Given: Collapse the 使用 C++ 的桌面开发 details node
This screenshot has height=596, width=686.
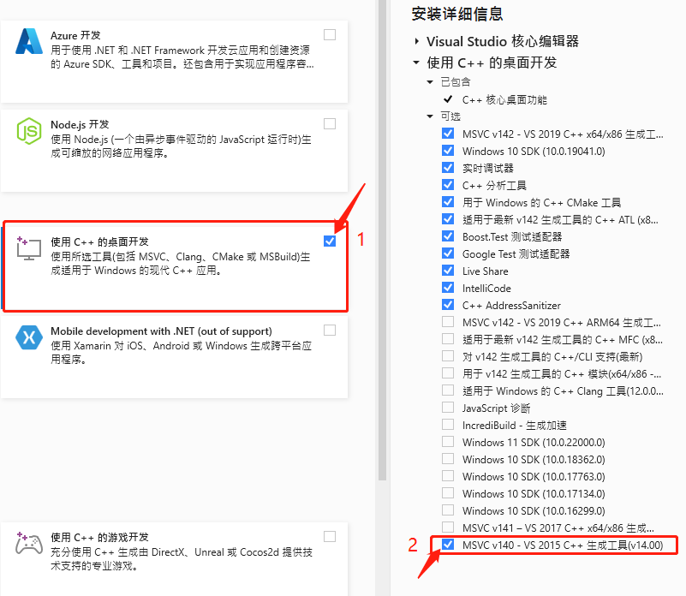Looking at the screenshot, I should (416, 63).
